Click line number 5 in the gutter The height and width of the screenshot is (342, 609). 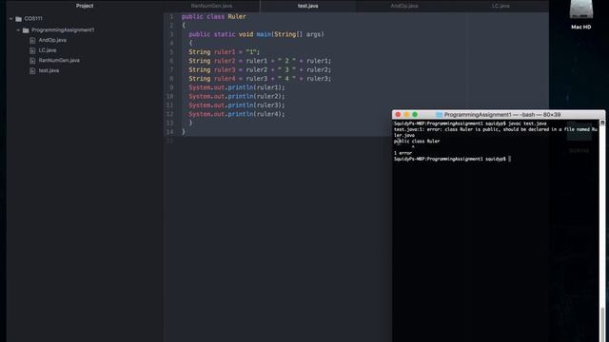(171, 52)
